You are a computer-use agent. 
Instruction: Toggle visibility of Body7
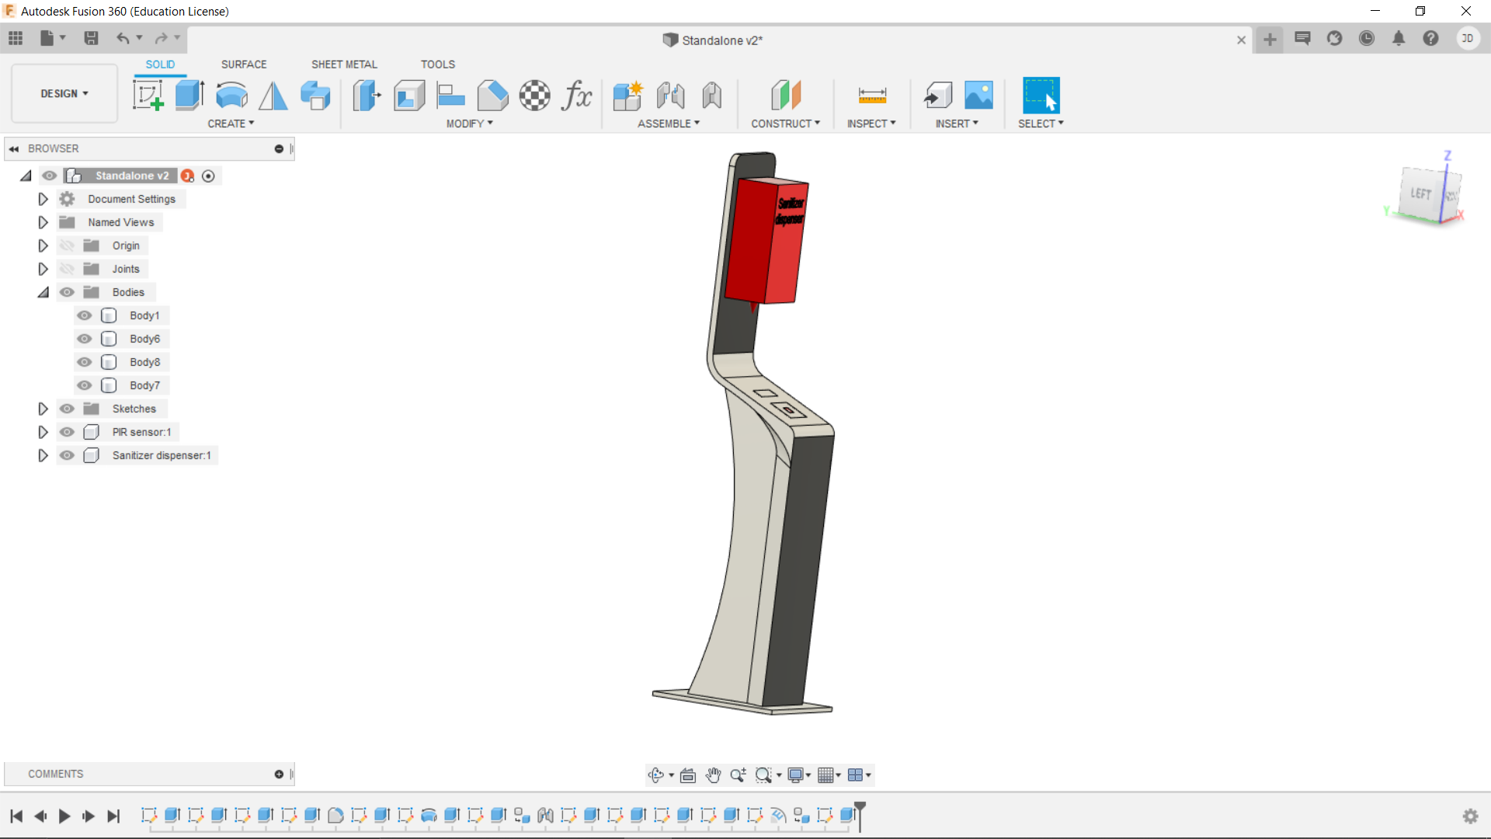(x=85, y=385)
